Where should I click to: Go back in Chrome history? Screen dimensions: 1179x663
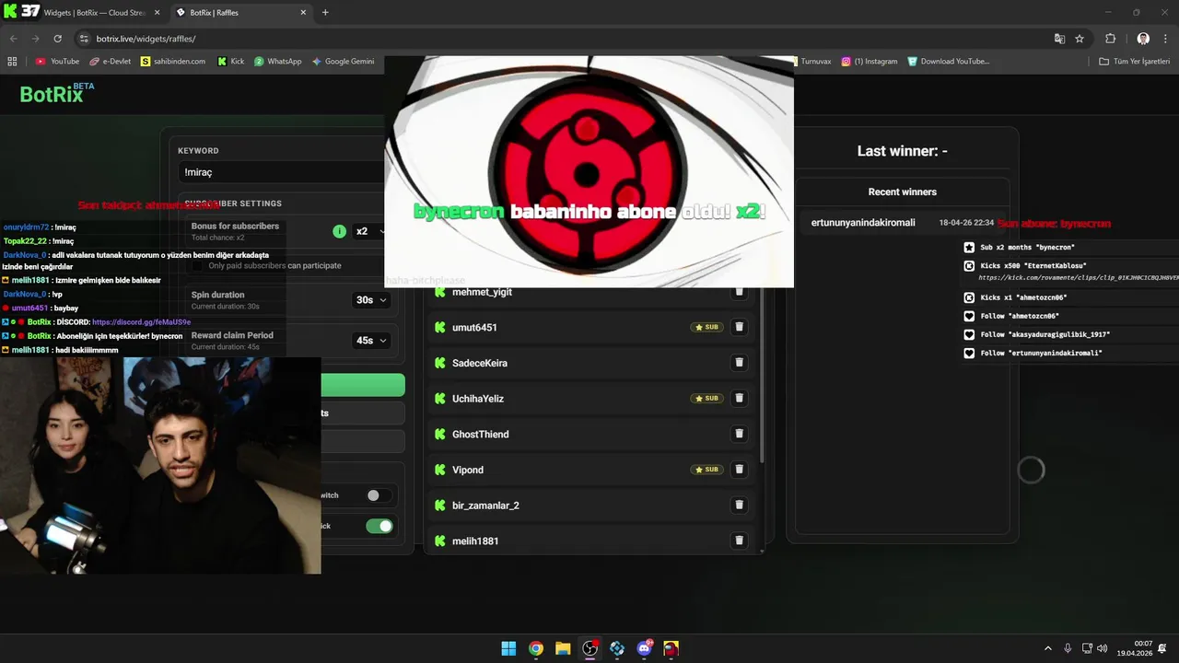coord(13,39)
